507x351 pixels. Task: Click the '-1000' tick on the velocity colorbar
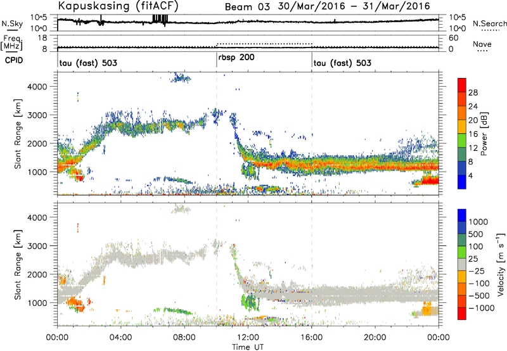482,308
